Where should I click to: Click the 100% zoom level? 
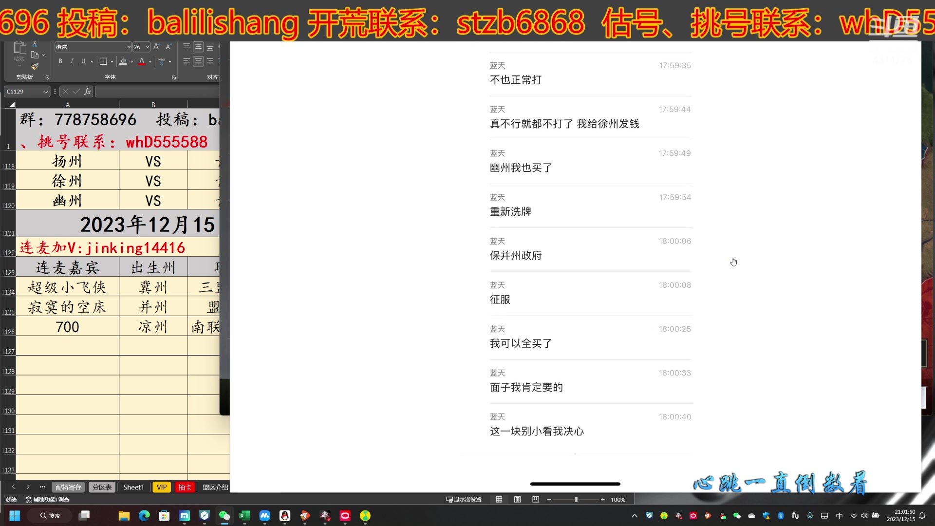tap(618, 500)
